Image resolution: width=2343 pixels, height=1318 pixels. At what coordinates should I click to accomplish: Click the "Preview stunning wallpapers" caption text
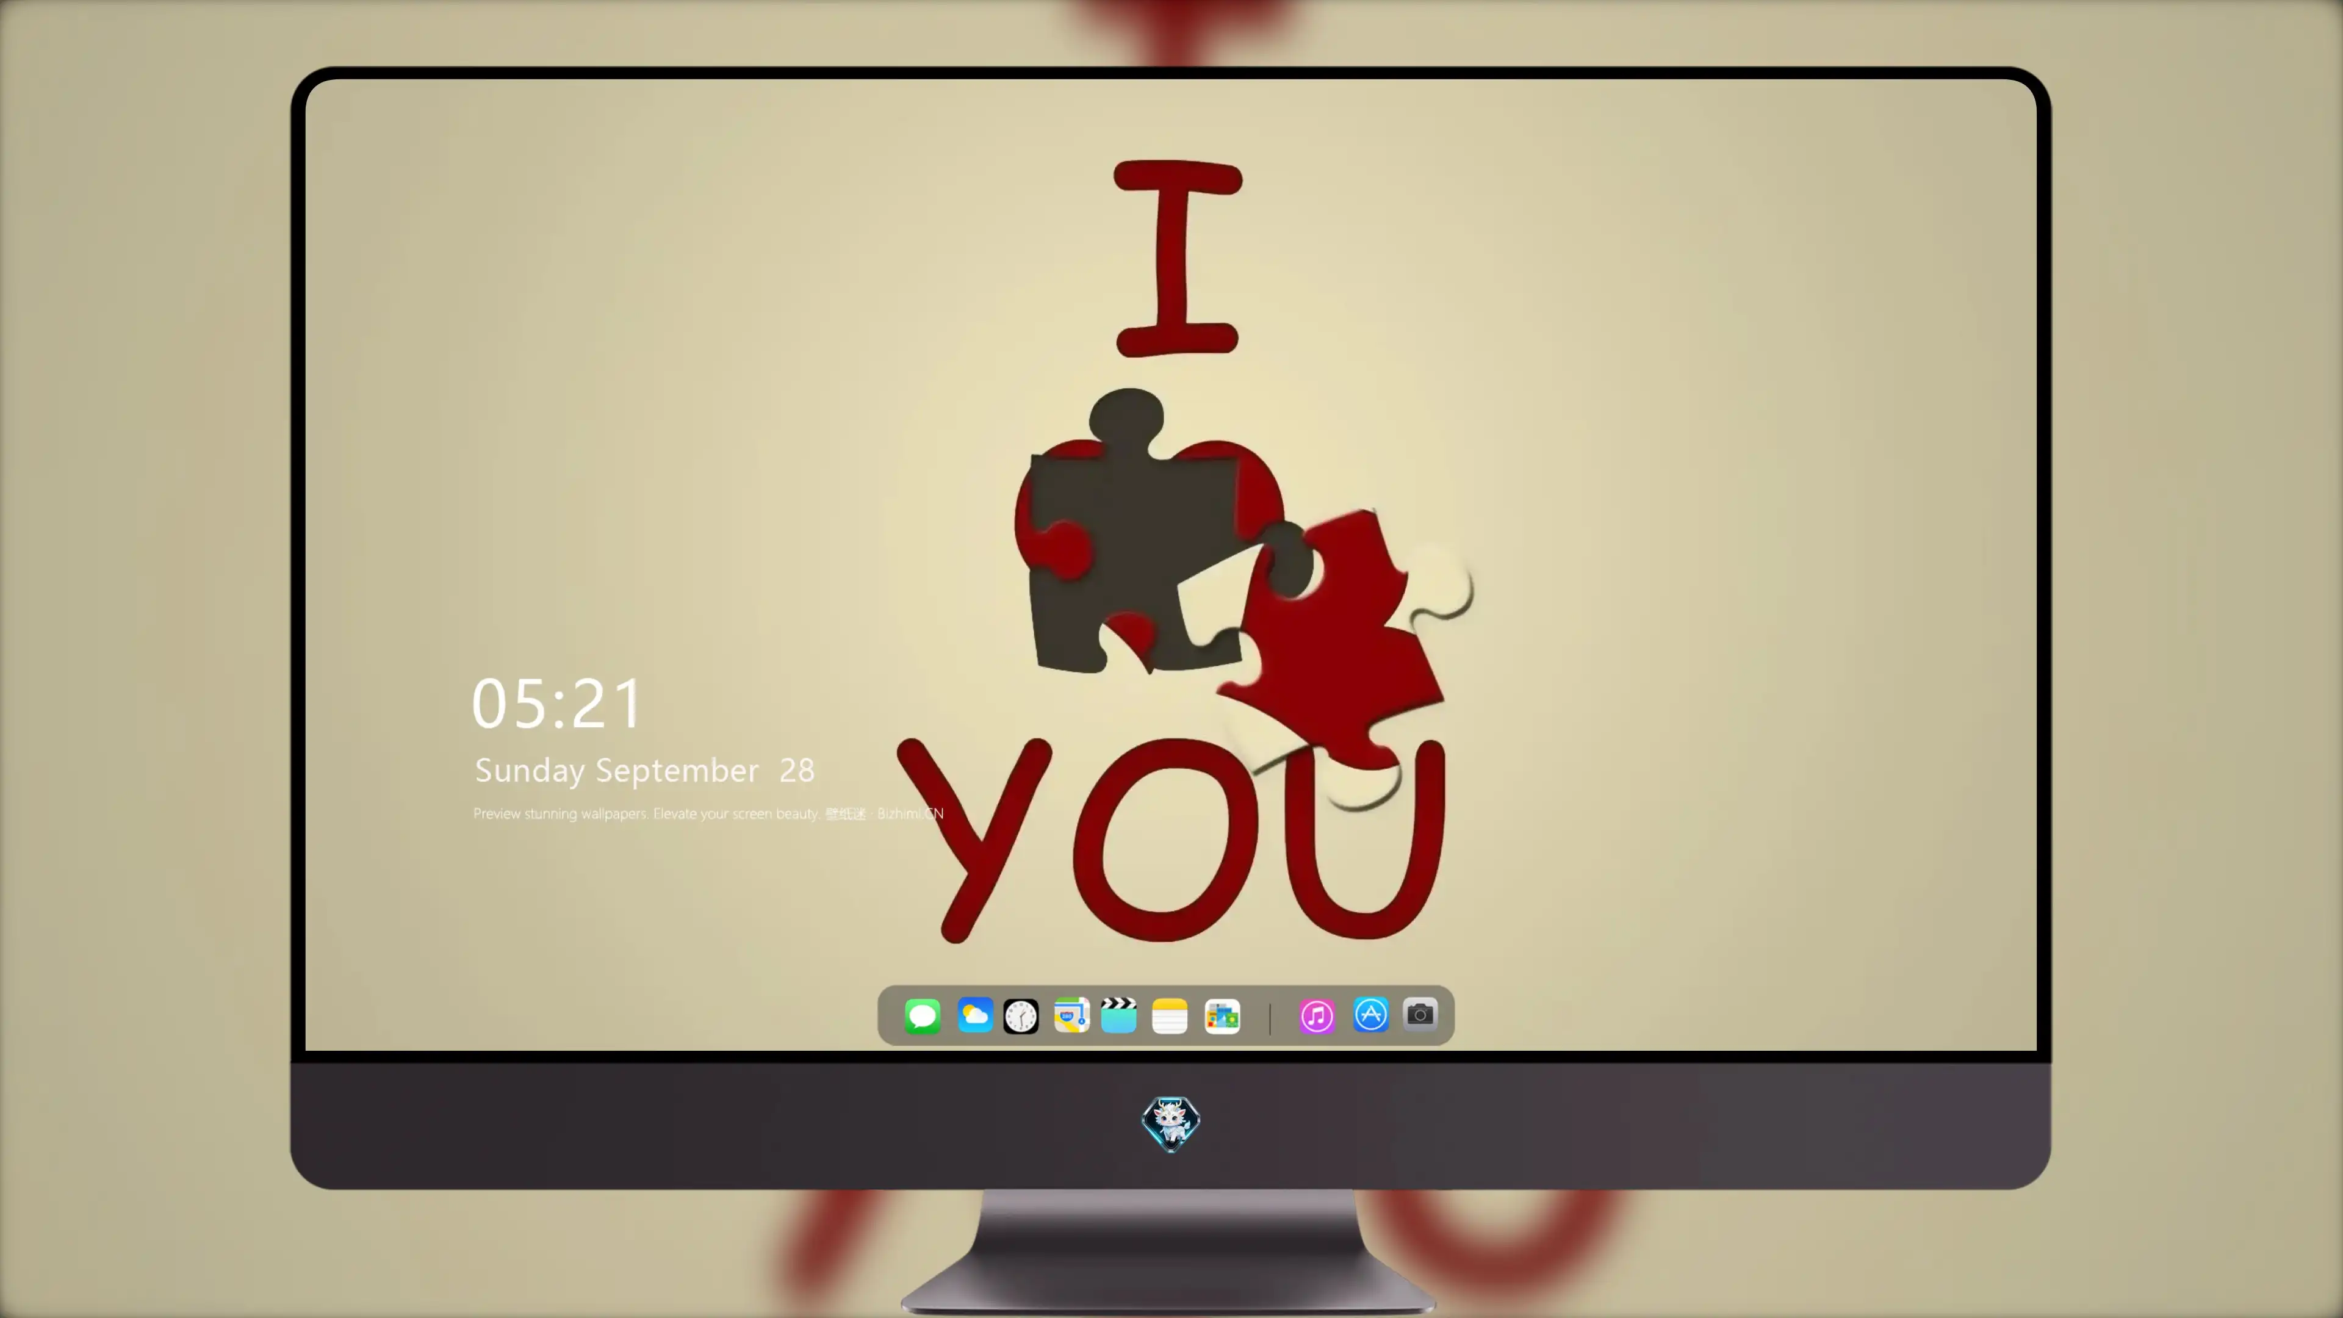pyautogui.click(x=708, y=813)
